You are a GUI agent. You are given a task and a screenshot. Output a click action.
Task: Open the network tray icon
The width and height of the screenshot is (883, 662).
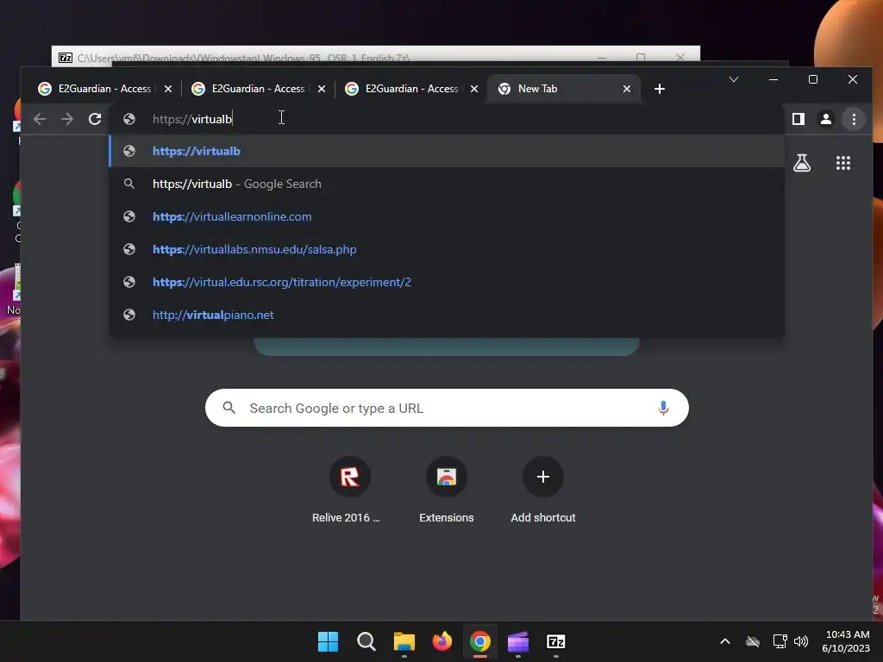tap(780, 641)
